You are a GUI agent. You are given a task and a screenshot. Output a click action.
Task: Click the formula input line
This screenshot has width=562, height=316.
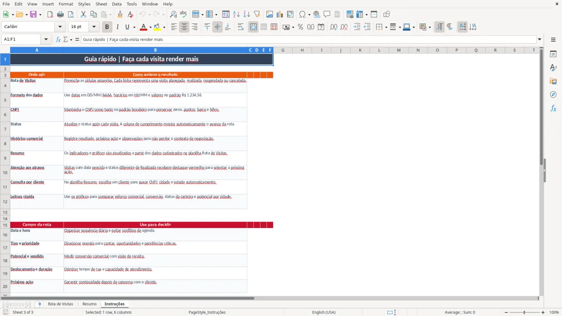point(309,40)
